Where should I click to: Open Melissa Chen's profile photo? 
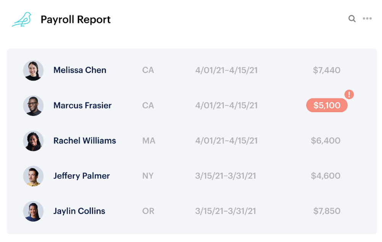[x=33, y=70]
